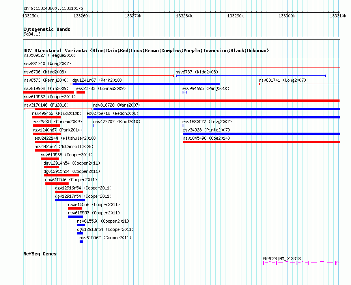Click the esv34928 (Pinto2007) label

(206, 130)
